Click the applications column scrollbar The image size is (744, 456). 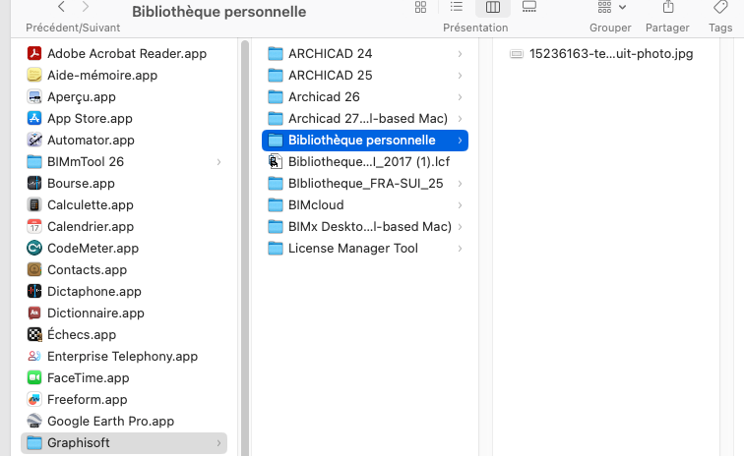point(245,247)
